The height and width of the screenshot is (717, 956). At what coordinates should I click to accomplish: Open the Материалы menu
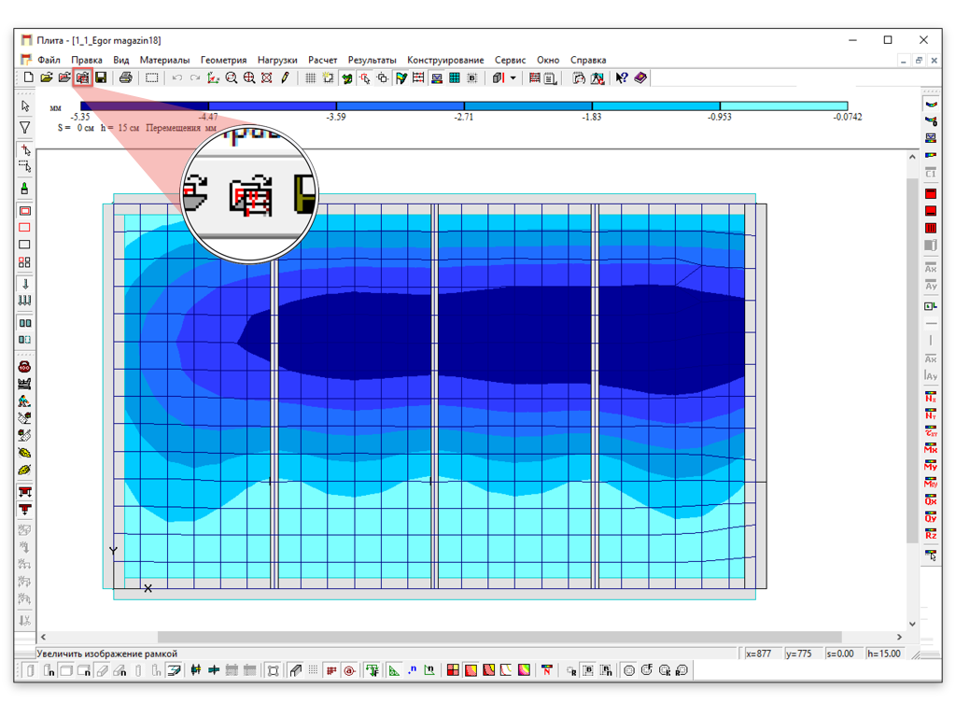[x=164, y=60]
